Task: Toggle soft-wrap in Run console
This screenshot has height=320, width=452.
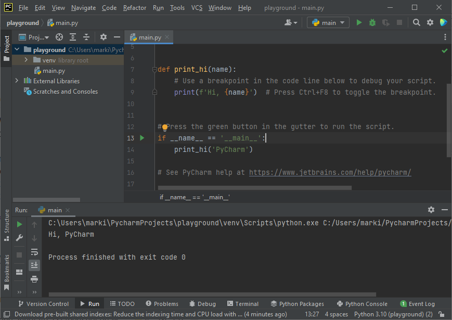Action: (x=34, y=252)
